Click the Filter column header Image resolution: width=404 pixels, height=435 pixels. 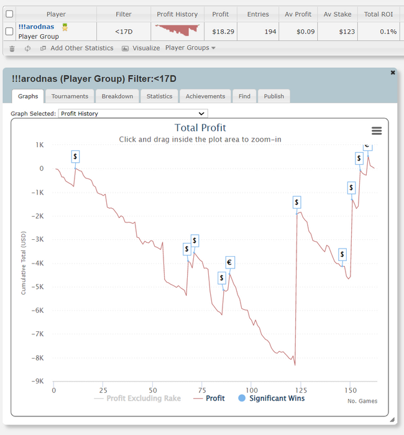point(124,14)
